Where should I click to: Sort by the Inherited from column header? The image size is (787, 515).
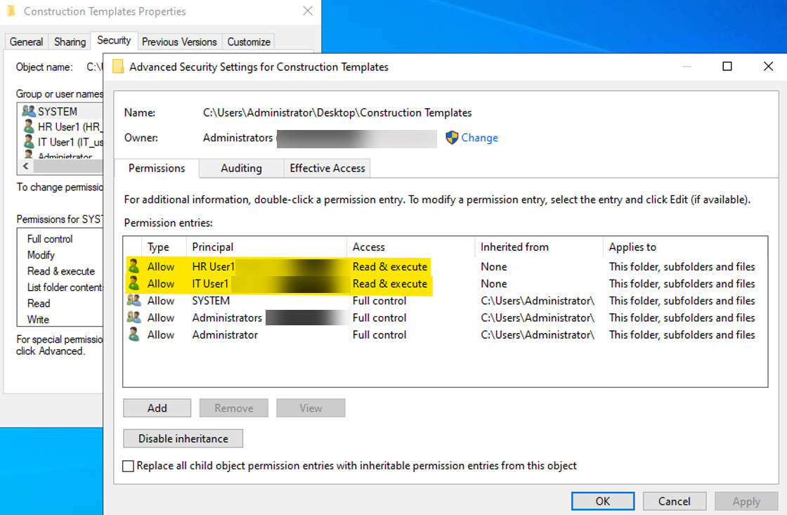point(514,247)
